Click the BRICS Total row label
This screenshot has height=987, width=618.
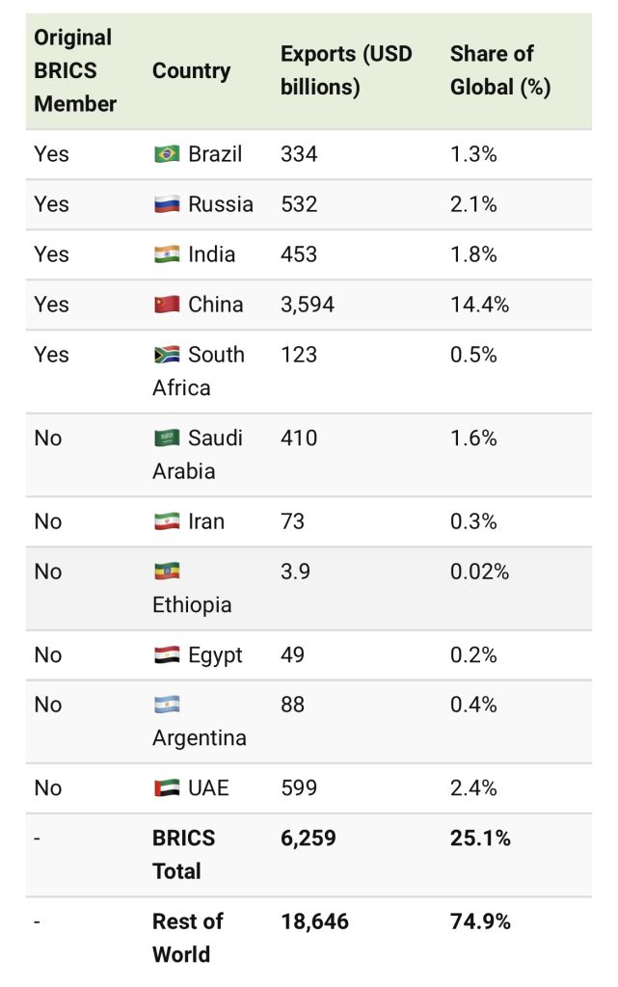coord(183,854)
